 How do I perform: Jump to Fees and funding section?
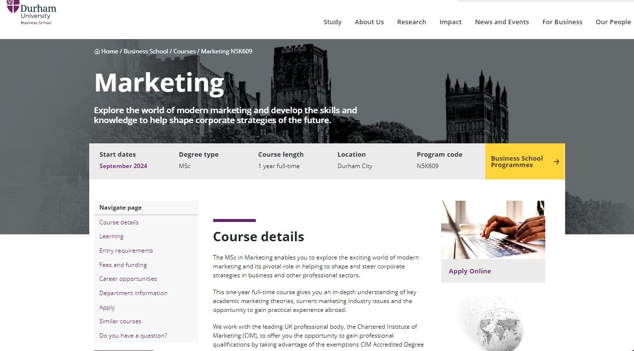[123, 265]
